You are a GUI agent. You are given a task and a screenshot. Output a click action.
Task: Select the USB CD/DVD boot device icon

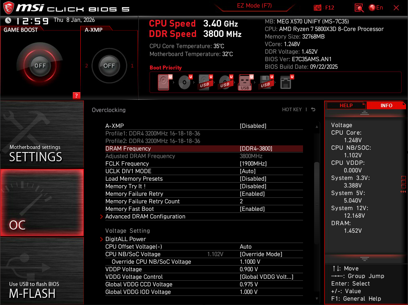click(226, 82)
